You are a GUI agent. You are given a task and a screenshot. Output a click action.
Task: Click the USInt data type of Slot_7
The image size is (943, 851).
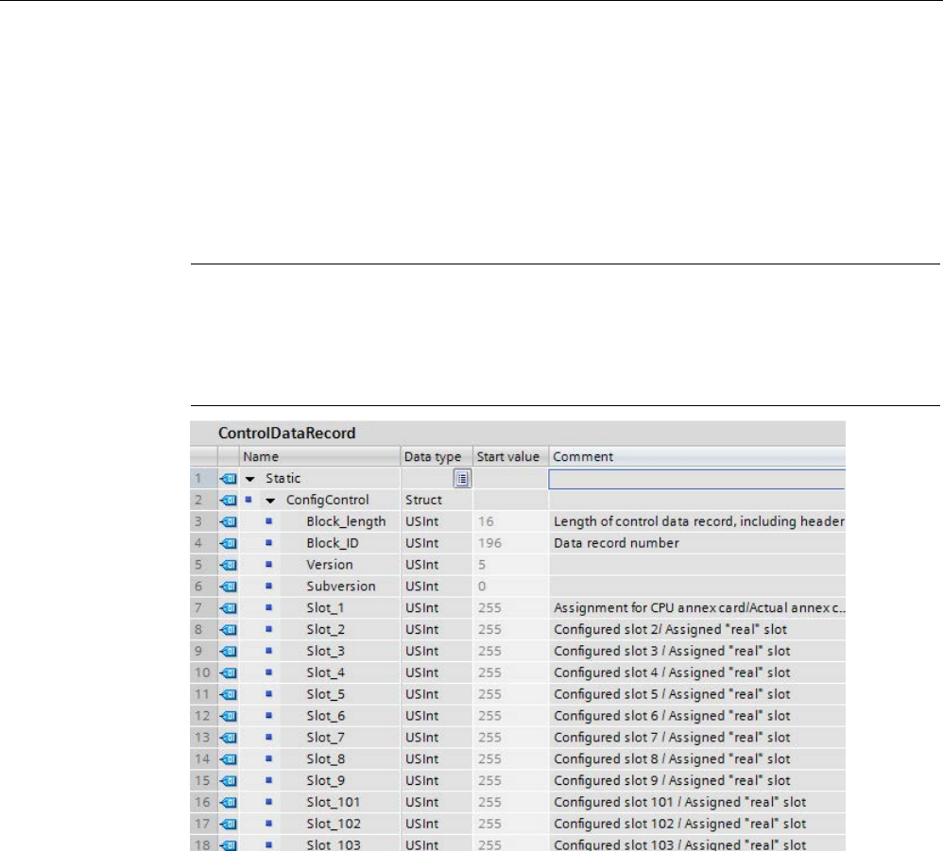(x=421, y=738)
